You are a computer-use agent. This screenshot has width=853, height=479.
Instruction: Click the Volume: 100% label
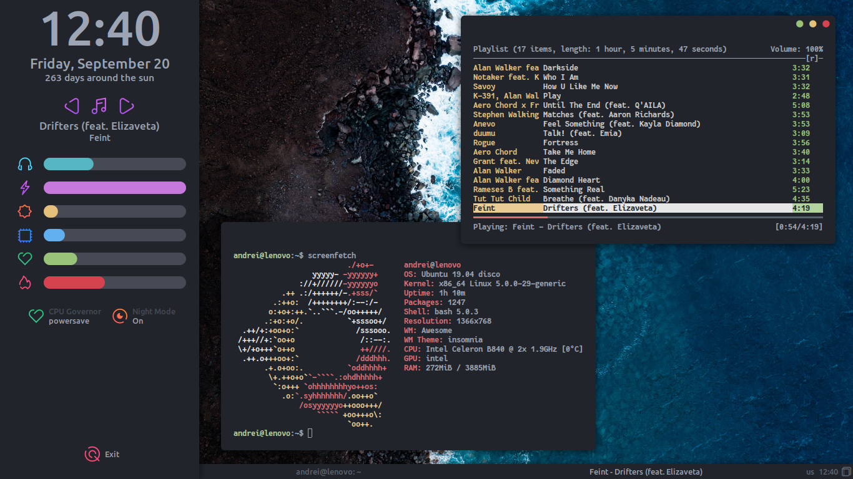point(796,49)
